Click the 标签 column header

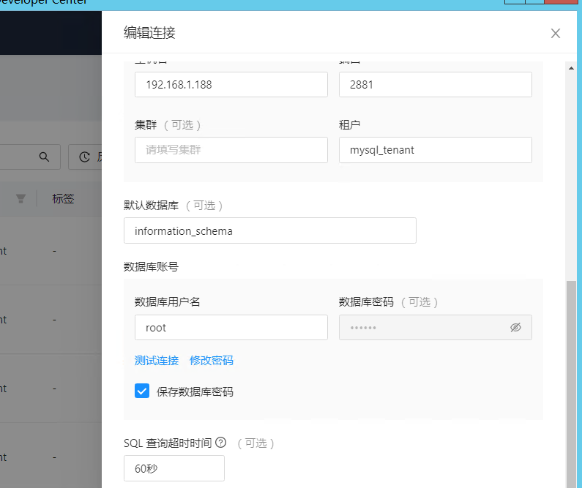(63, 198)
